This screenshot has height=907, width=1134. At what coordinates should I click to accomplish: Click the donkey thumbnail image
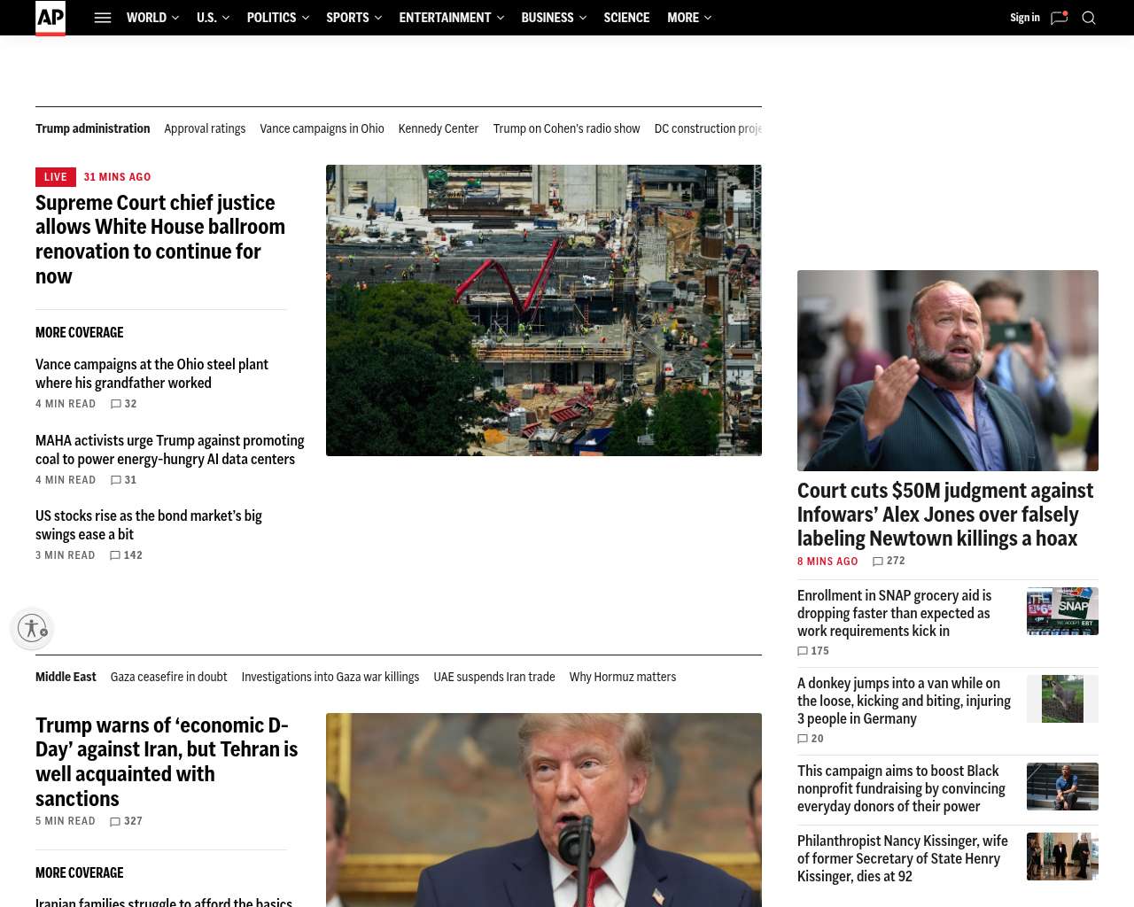[x=1062, y=699]
